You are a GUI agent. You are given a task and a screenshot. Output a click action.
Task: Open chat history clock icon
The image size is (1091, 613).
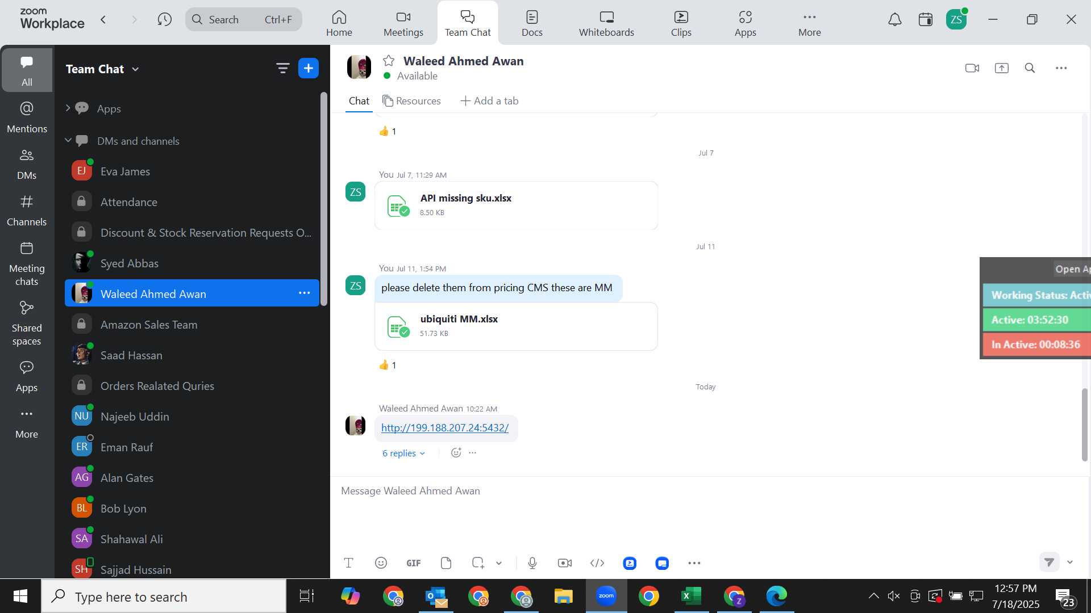[165, 19]
